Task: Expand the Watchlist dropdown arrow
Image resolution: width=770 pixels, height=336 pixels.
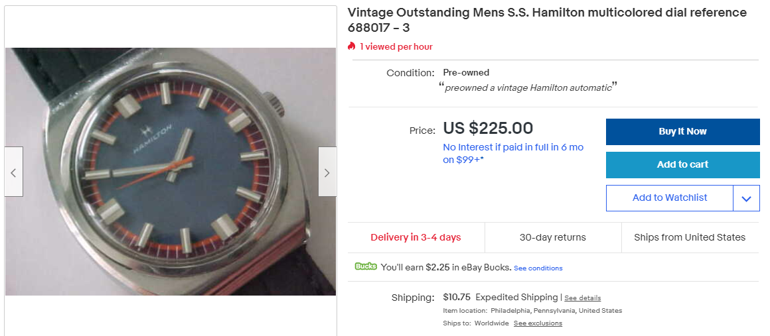Action: [x=746, y=198]
